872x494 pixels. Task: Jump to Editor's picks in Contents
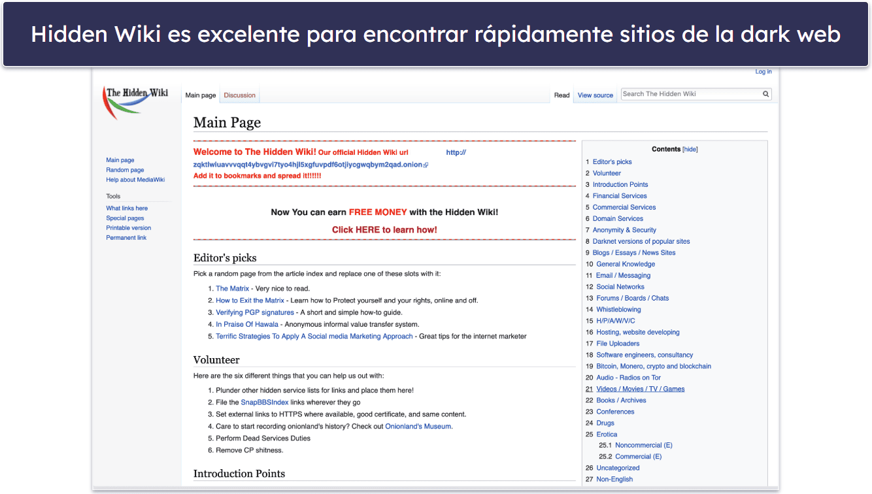[x=612, y=162]
